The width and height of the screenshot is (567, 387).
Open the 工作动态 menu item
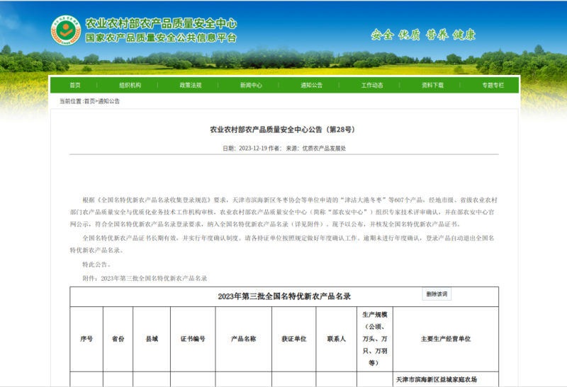[372, 85]
